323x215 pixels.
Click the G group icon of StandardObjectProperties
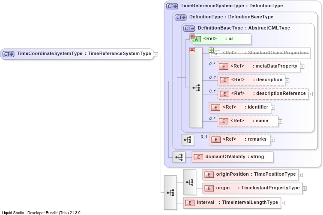pyautogui.click(x=215, y=53)
